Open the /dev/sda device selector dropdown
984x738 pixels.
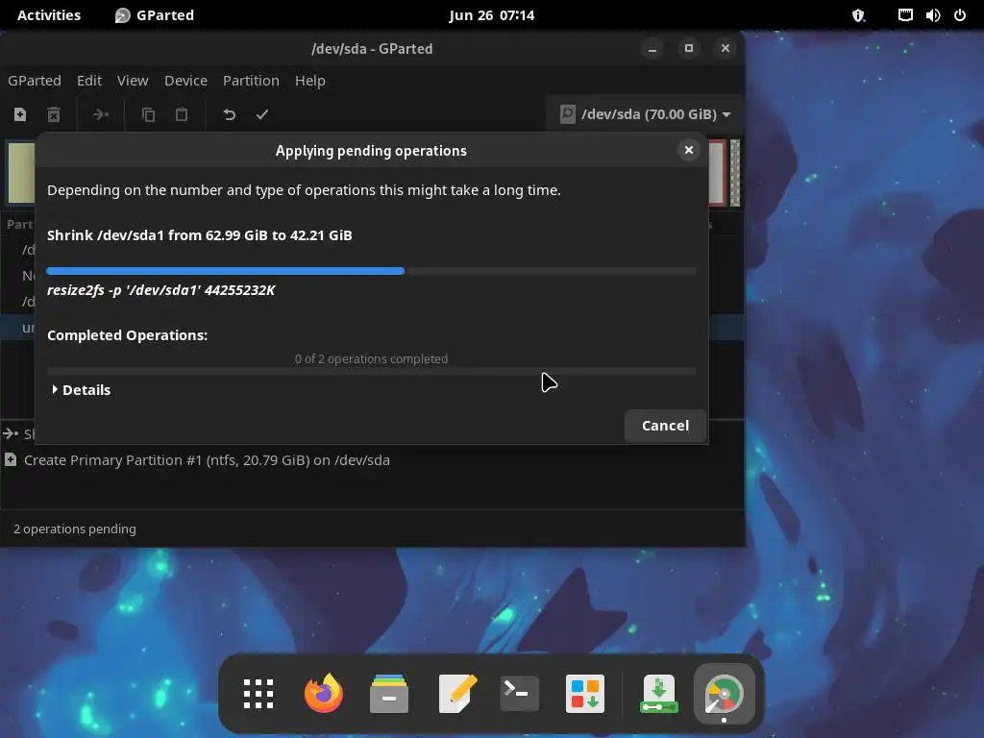645,114
